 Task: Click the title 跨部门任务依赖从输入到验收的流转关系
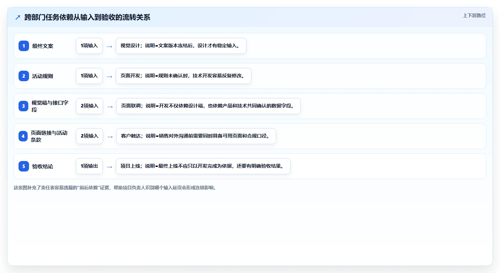(x=87, y=17)
